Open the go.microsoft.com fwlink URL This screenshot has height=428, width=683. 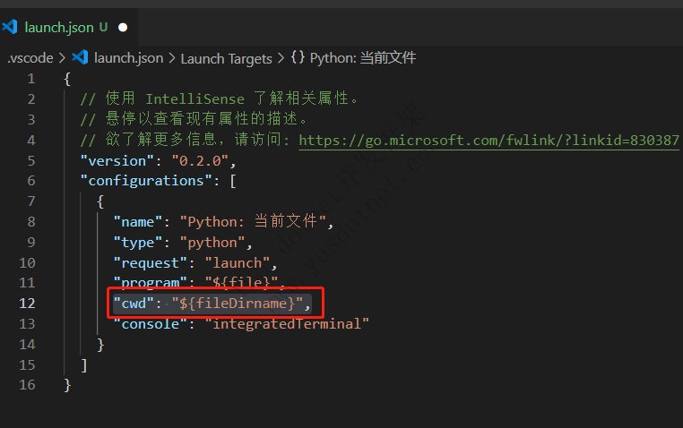tap(488, 140)
